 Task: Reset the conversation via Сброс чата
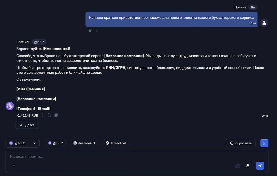(x=240, y=143)
